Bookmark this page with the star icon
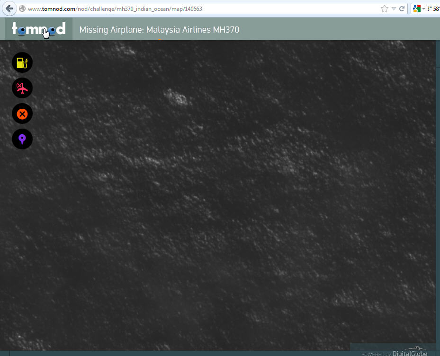This screenshot has height=356, width=440. pyautogui.click(x=385, y=9)
